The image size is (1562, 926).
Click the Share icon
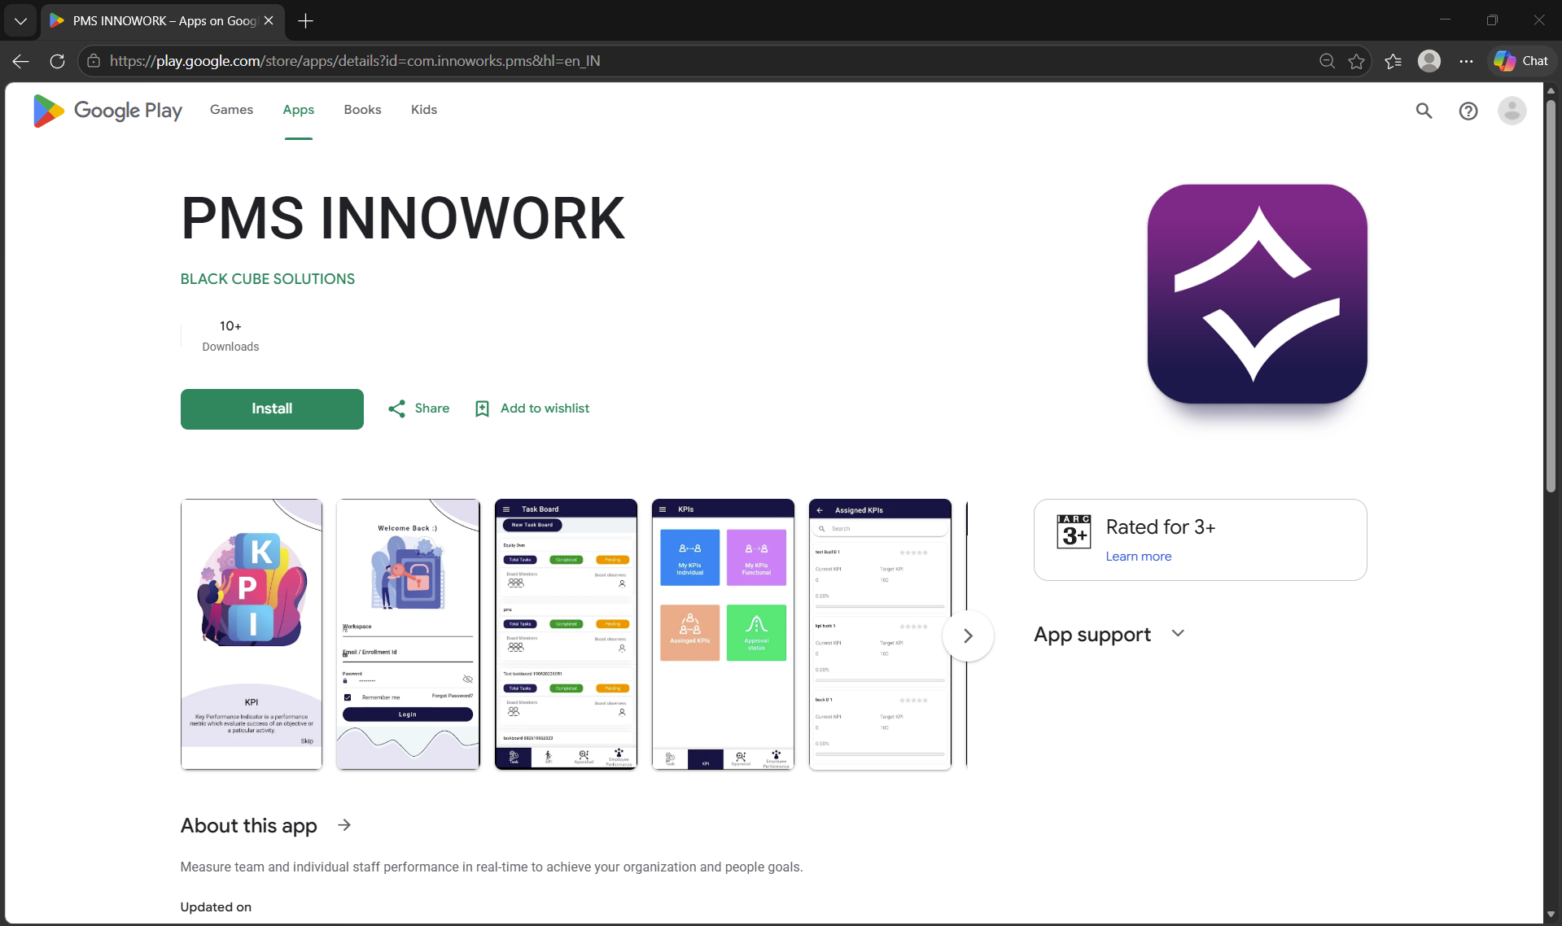(x=396, y=408)
